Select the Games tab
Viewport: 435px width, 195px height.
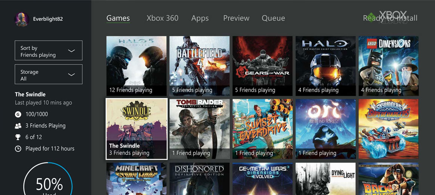[x=118, y=18]
